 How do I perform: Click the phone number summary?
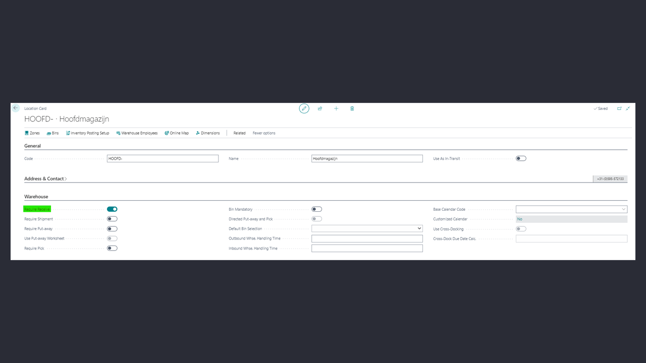[x=610, y=179]
